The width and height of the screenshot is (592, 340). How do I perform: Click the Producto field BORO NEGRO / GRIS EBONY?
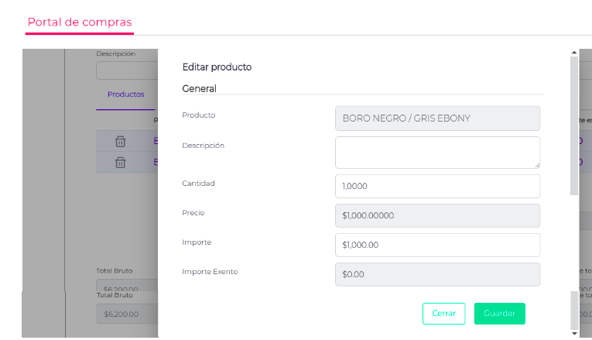point(437,118)
